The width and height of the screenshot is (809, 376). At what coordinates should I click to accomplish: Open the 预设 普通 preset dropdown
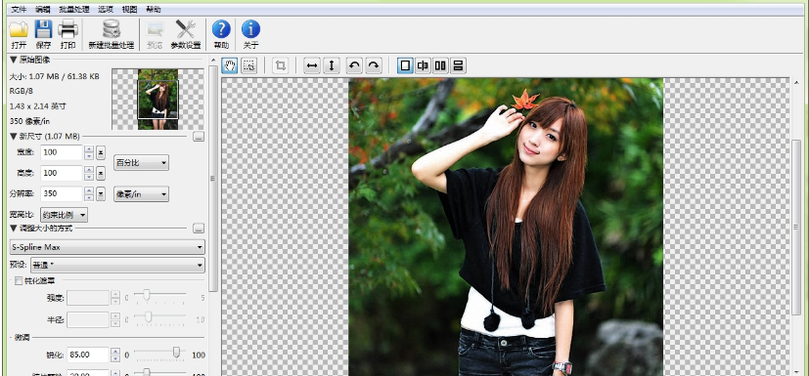[x=117, y=266]
